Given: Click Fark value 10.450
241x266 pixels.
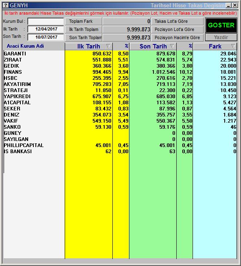Looking at the screenshot, I should (228, 90).
